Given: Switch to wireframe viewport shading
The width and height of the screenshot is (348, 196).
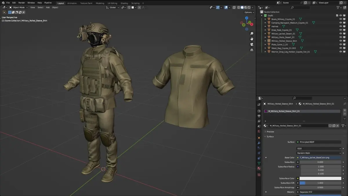Looking at the screenshot, I should click(x=239, y=8).
